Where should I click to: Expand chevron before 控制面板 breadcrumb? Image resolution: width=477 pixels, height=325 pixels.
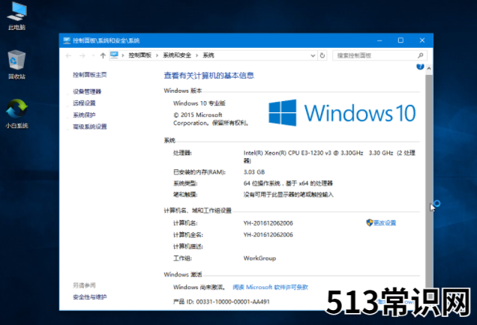pyautogui.click(x=123, y=55)
